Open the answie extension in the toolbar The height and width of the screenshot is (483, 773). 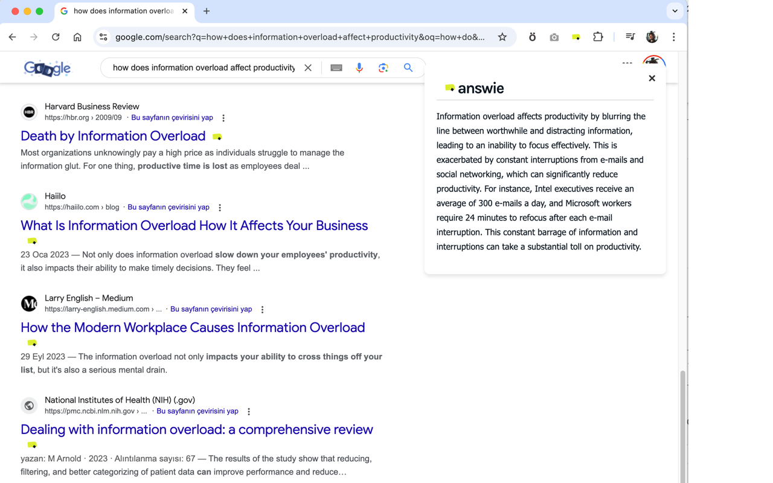coord(576,37)
